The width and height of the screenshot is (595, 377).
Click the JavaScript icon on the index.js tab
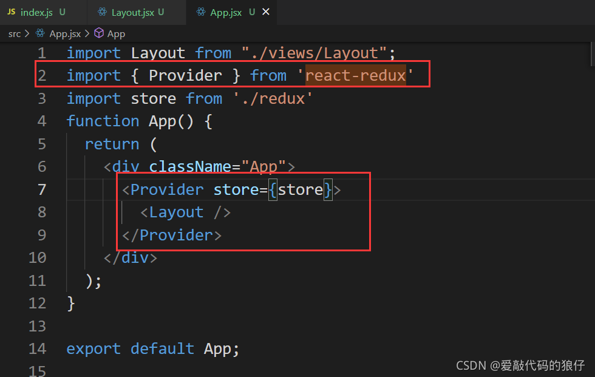point(11,12)
